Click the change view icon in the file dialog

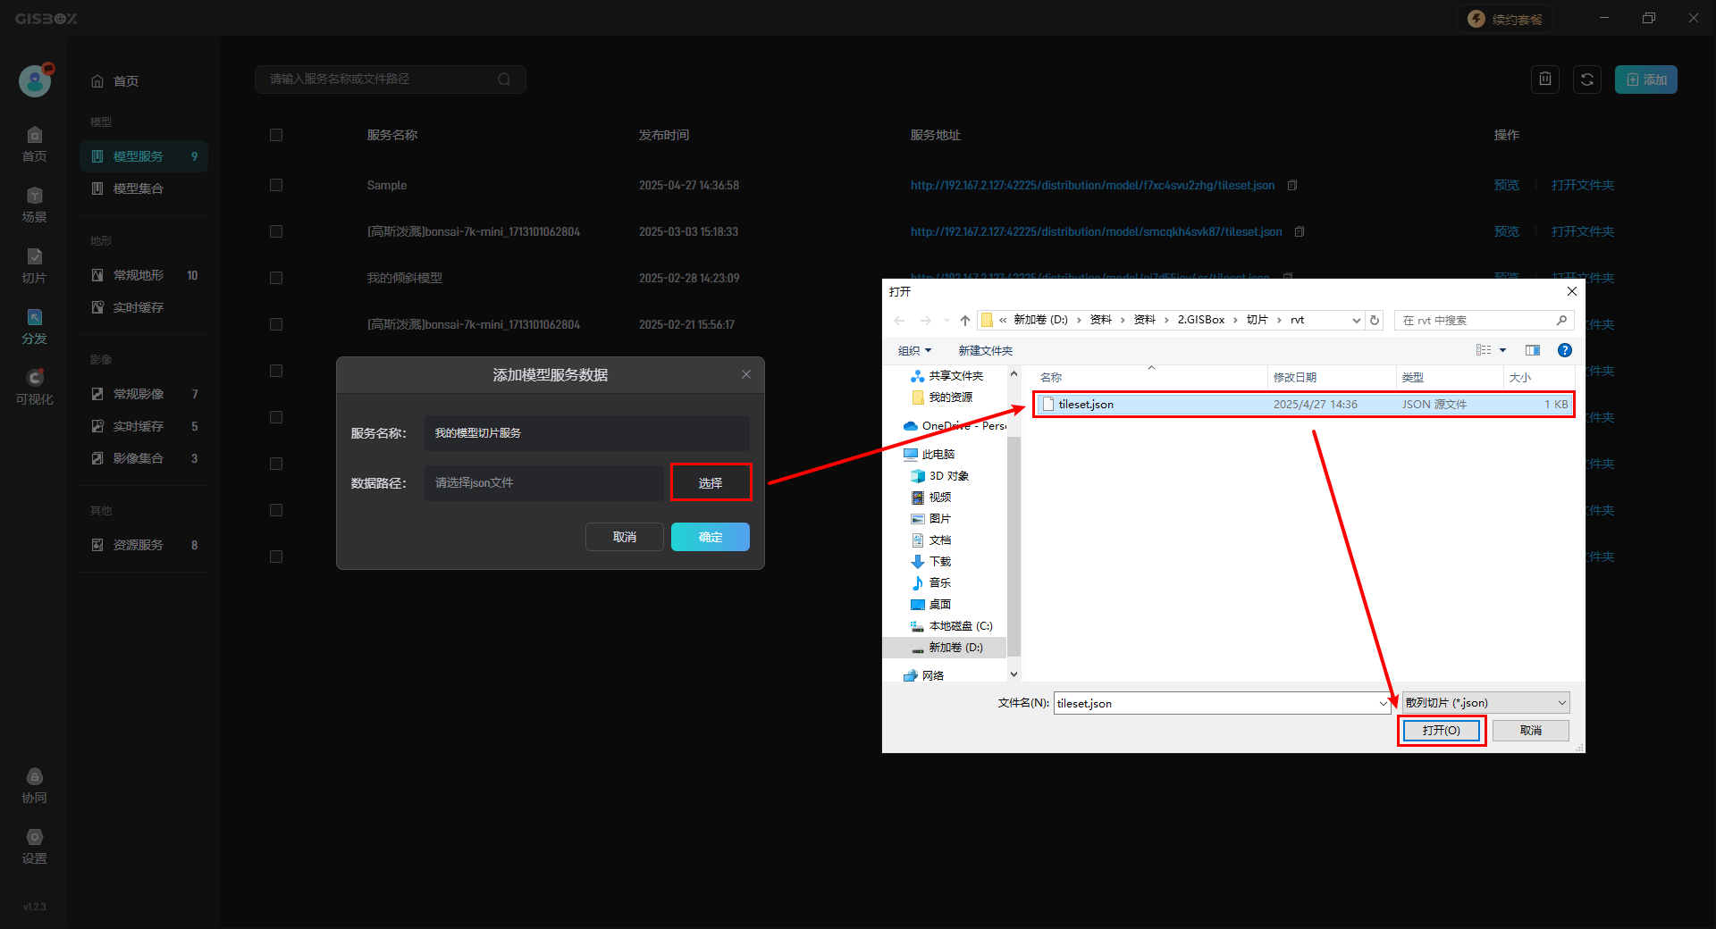(x=1484, y=350)
